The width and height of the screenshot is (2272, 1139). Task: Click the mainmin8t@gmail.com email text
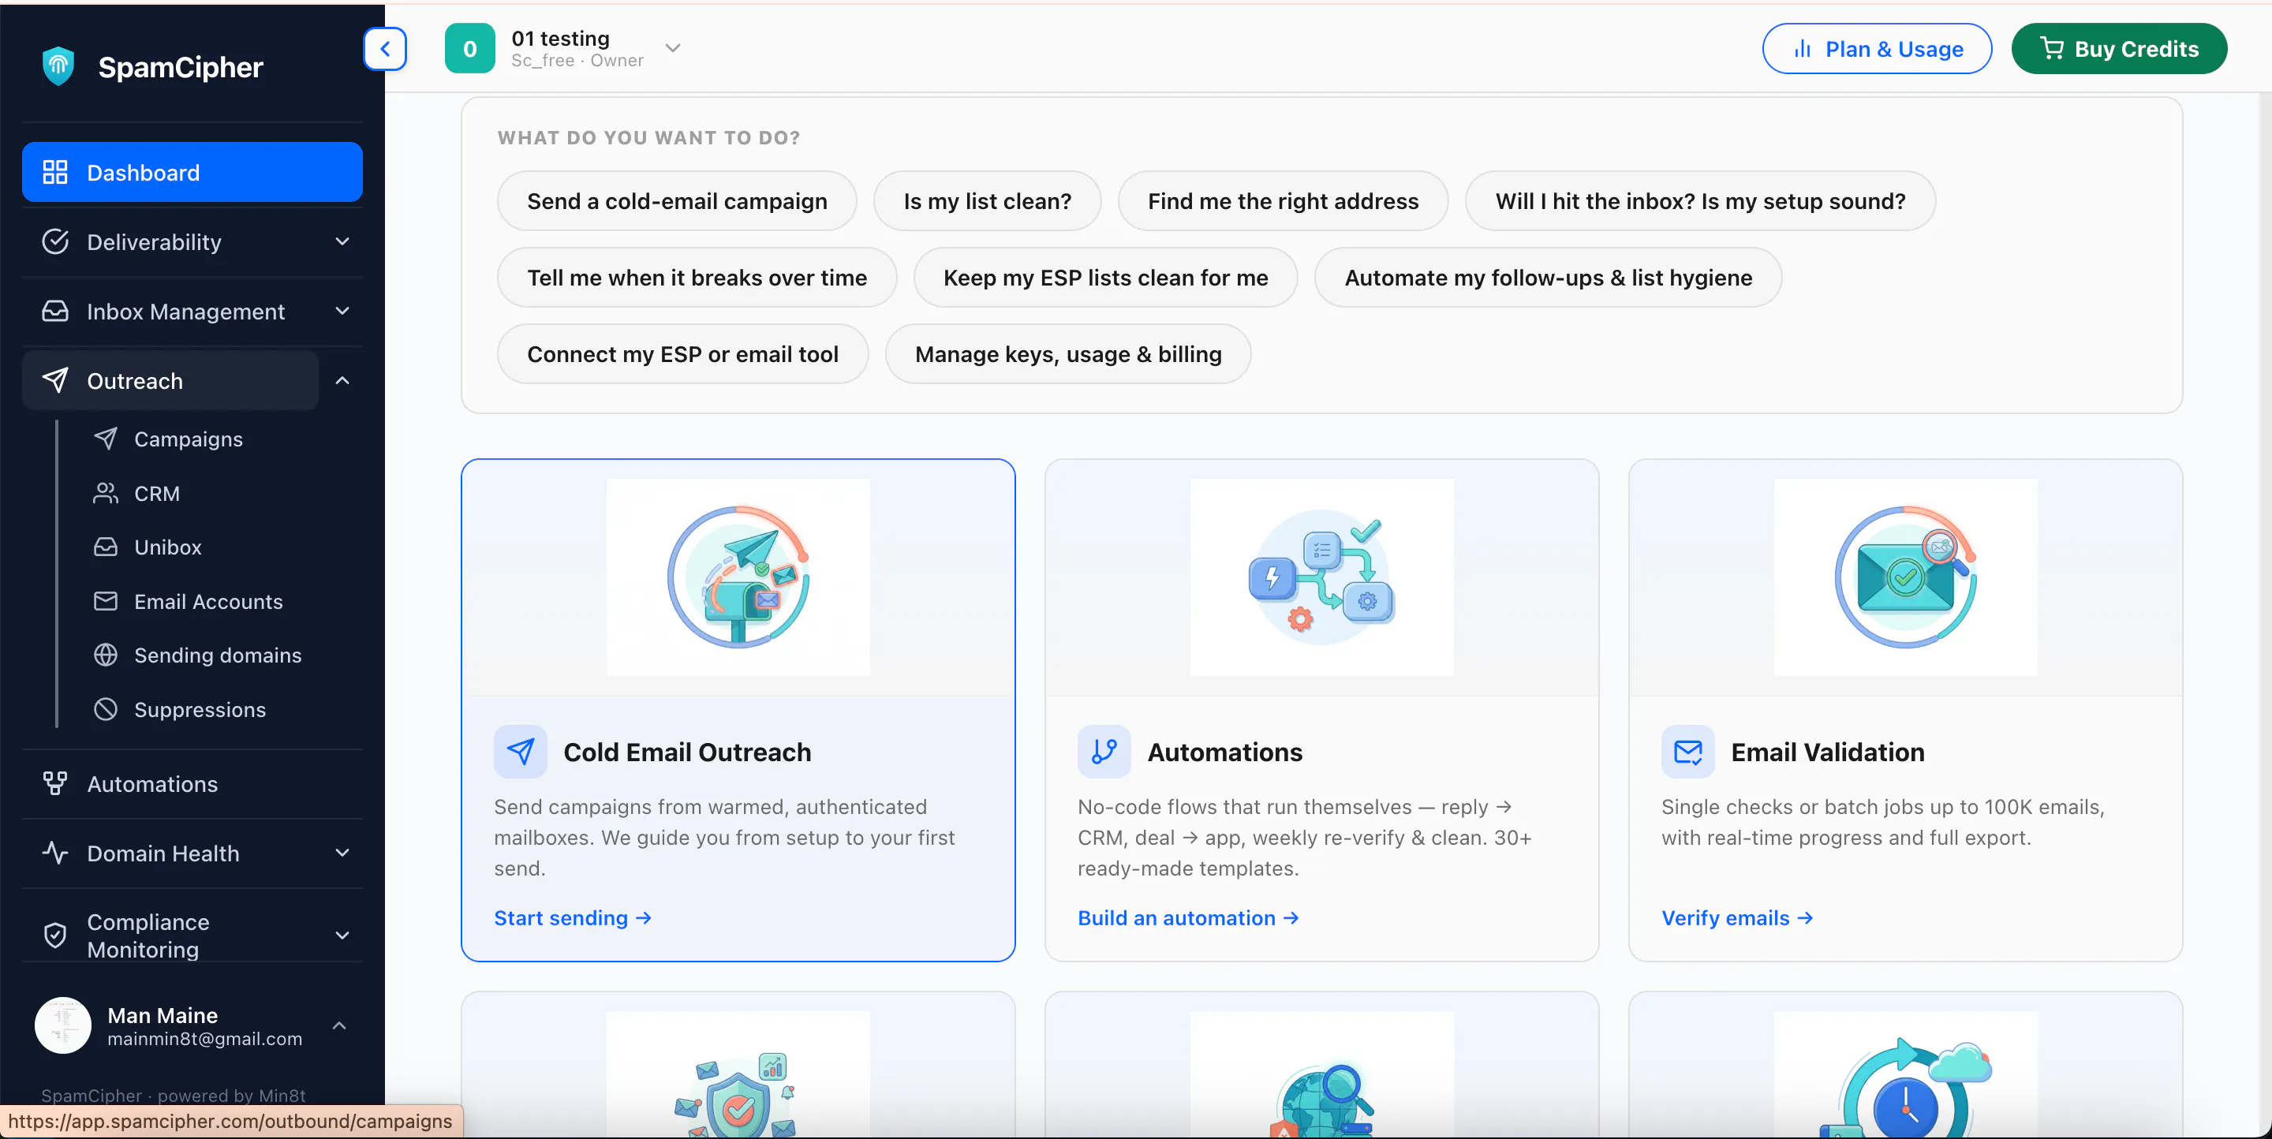pos(204,1039)
